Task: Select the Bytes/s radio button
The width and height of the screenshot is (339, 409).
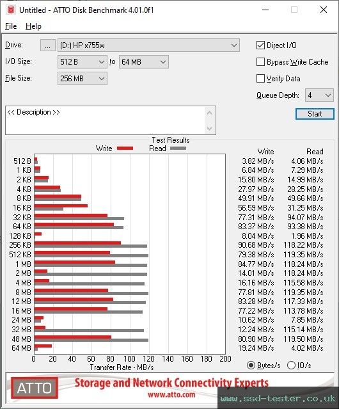Action: coord(251,365)
